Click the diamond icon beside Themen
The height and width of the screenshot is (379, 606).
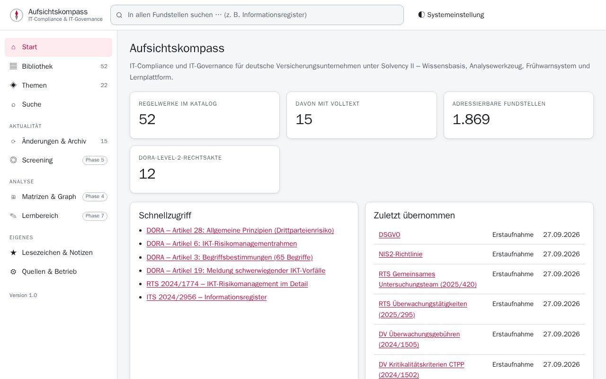point(13,85)
